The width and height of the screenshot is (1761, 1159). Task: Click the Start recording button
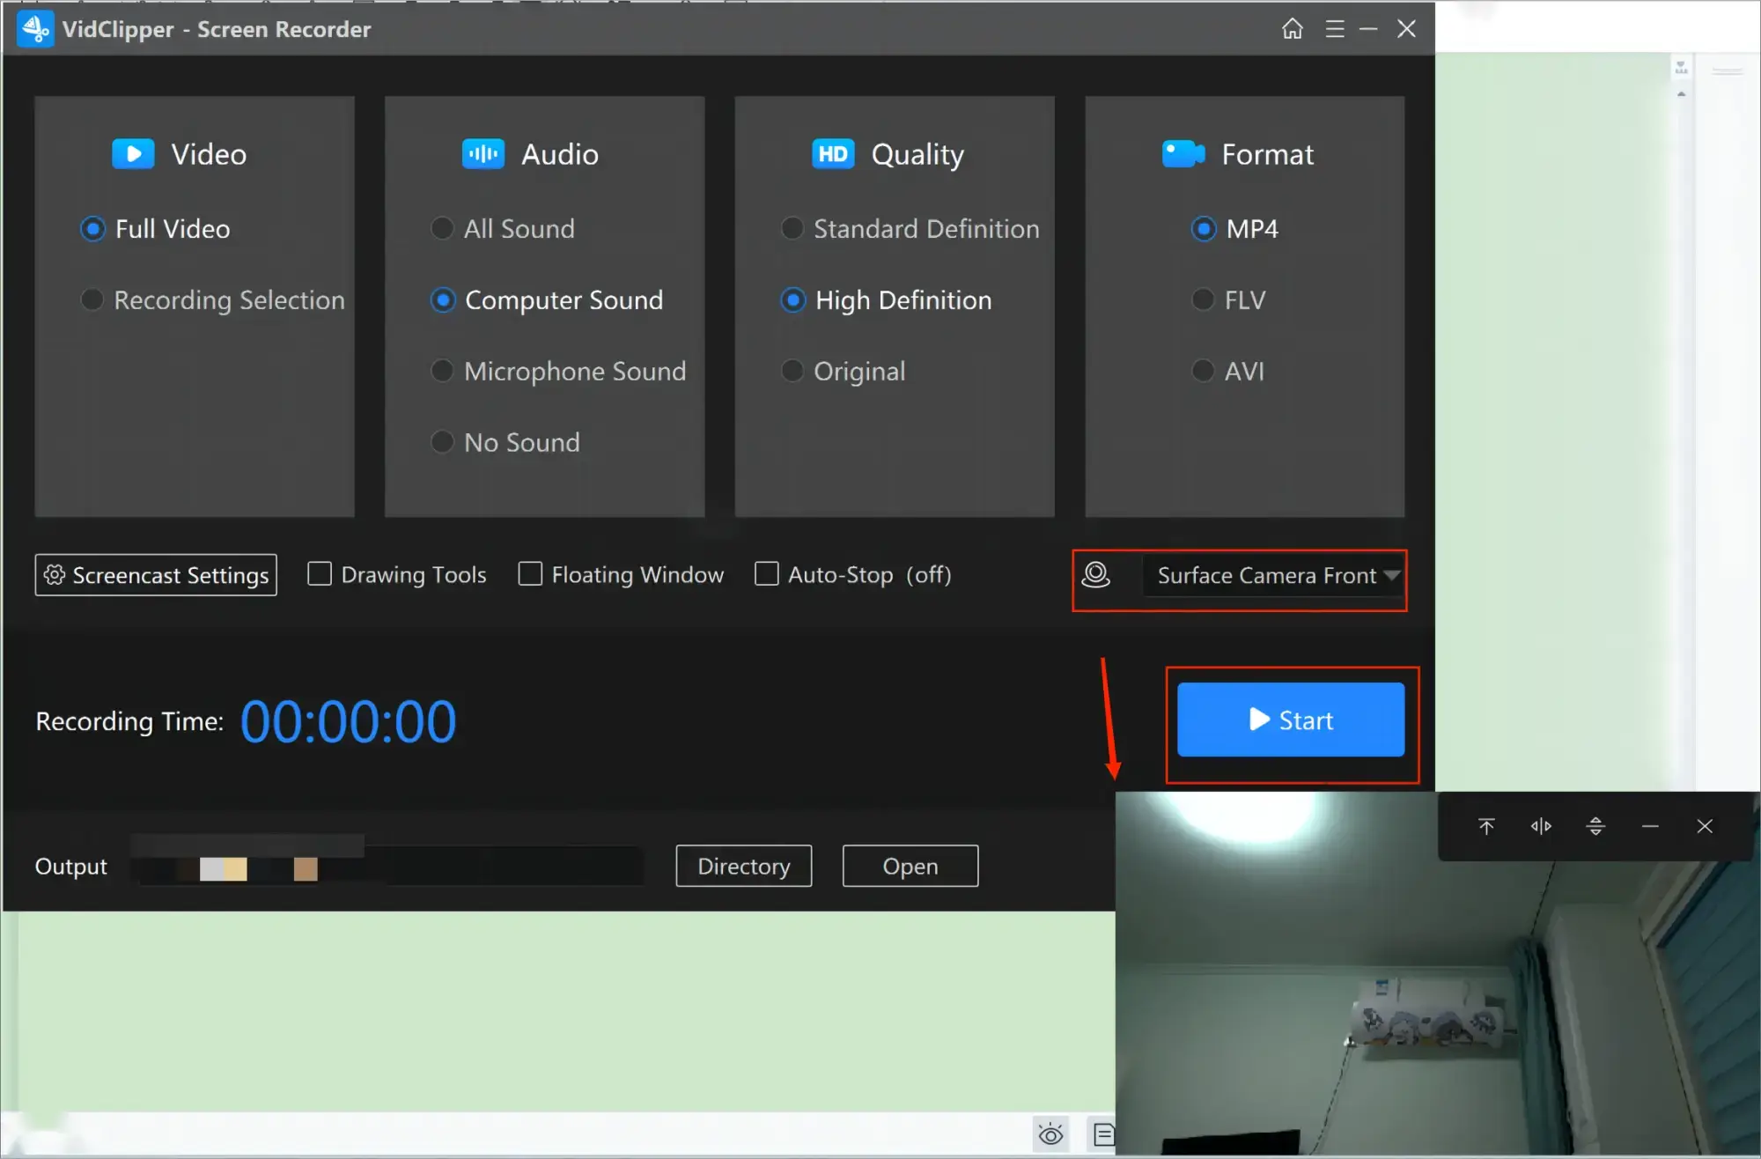pyautogui.click(x=1290, y=720)
